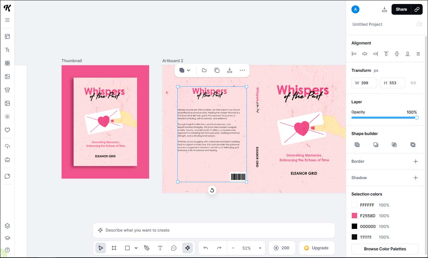Lock the aspect ratio in Transform
The image size is (428, 258).
pos(413,83)
